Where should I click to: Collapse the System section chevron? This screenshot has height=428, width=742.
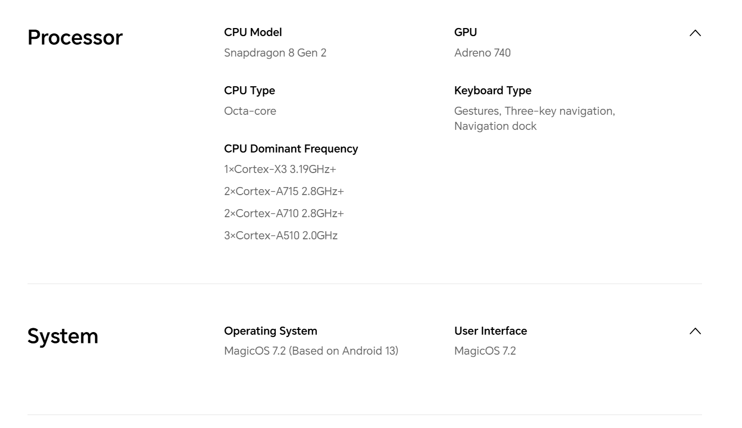coord(695,332)
